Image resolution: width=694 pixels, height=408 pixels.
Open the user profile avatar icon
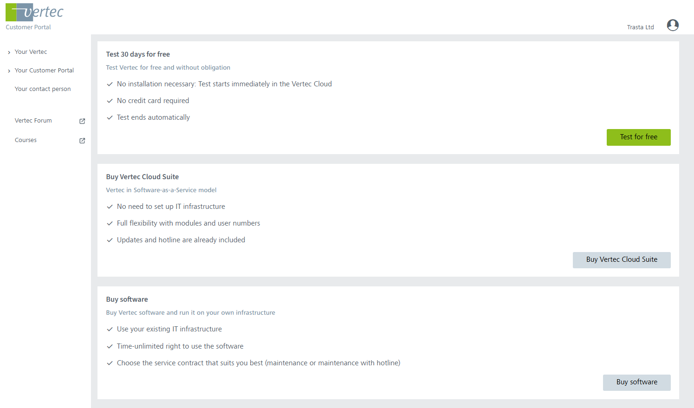click(673, 25)
